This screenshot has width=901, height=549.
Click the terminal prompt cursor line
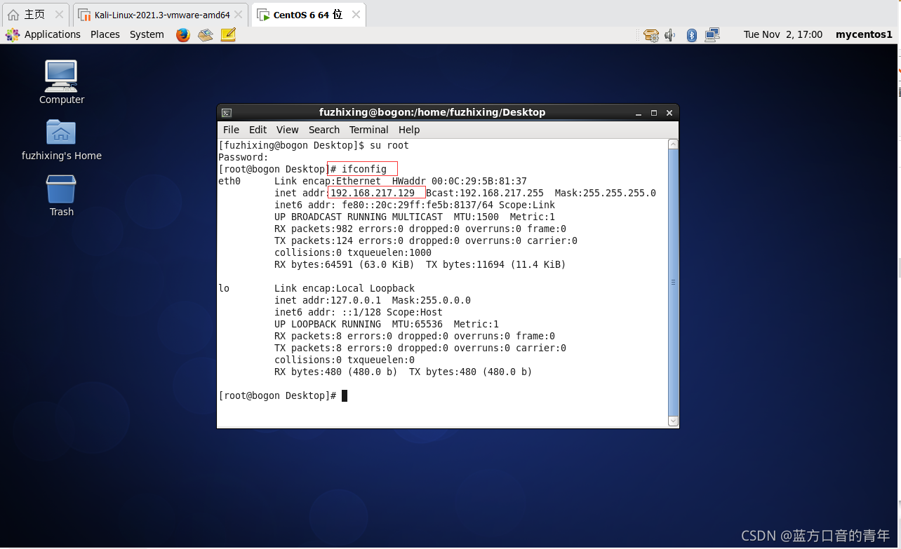(283, 395)
